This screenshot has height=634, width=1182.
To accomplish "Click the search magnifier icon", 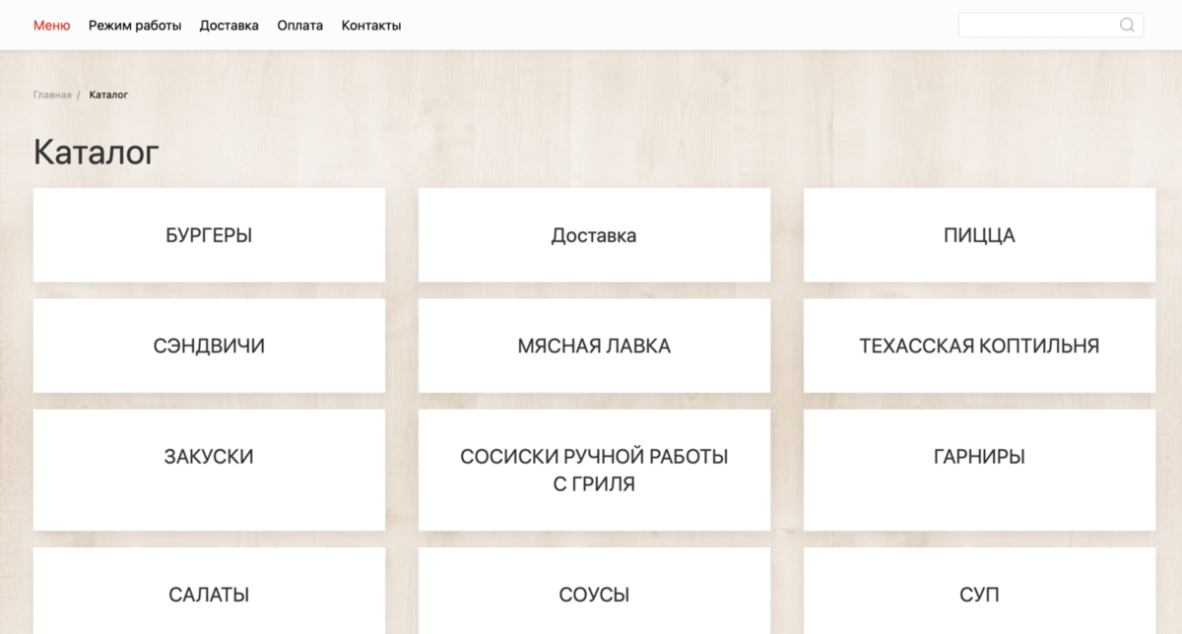I will [1127, 26].
